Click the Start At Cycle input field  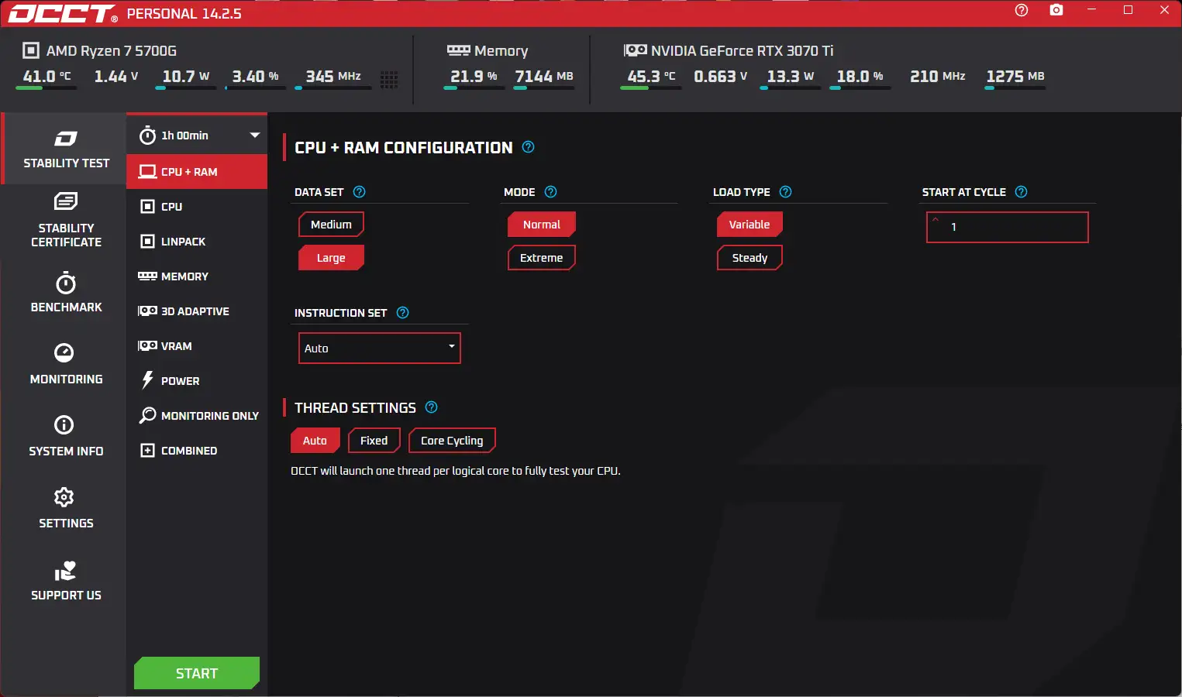coord(1008,227)
